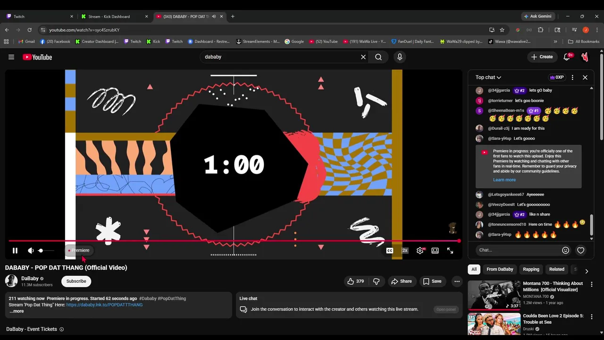
Task: Switch to Stream - Kick Dashboard tab
Action: point(113,17)
